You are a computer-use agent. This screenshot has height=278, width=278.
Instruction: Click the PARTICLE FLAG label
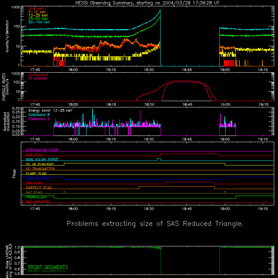39,187
